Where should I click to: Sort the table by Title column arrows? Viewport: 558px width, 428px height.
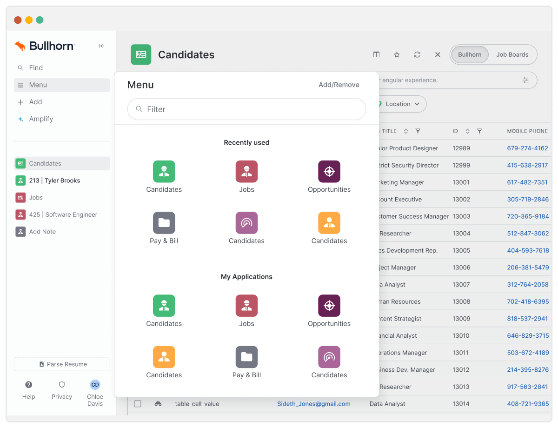click(x=406, y=131)
